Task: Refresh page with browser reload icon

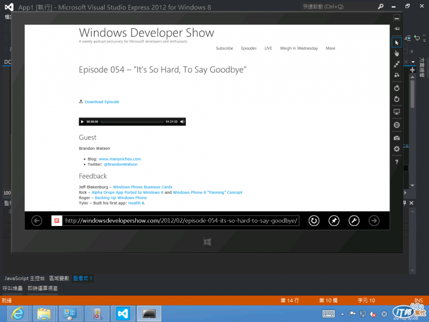Action: [x=314, y=221]
